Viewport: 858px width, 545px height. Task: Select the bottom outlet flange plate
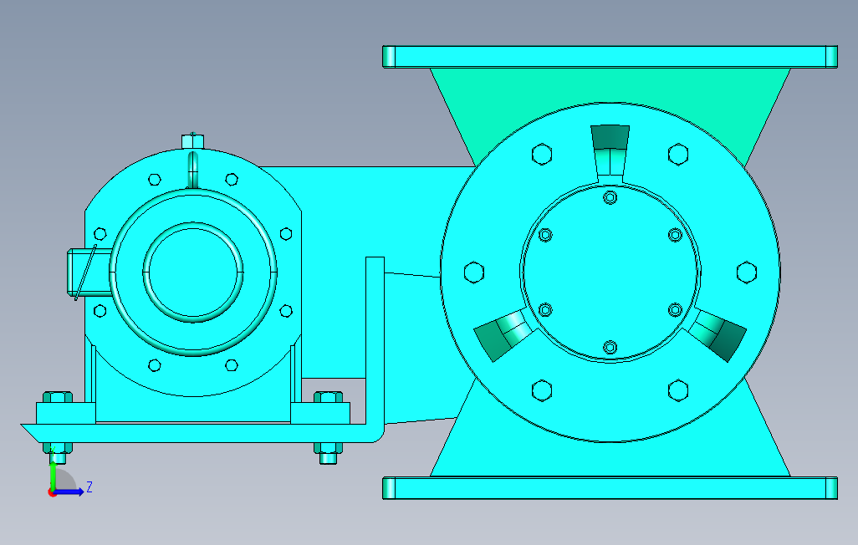click(x=610, y=487)
